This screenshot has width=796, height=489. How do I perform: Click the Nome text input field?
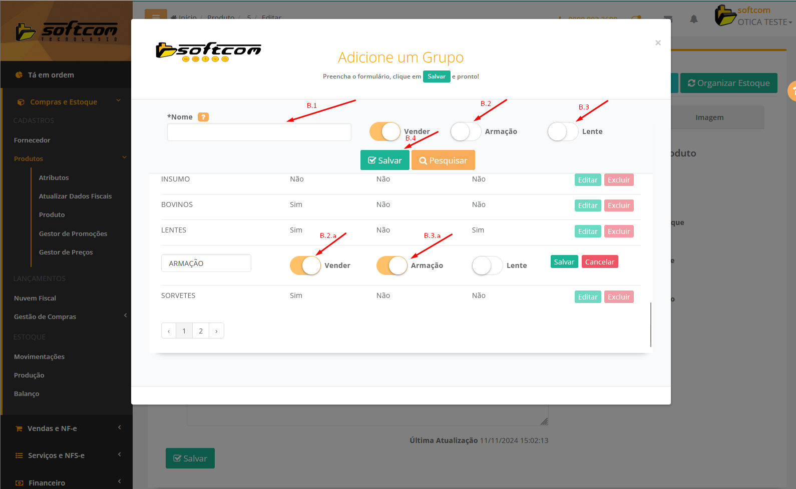259,132
